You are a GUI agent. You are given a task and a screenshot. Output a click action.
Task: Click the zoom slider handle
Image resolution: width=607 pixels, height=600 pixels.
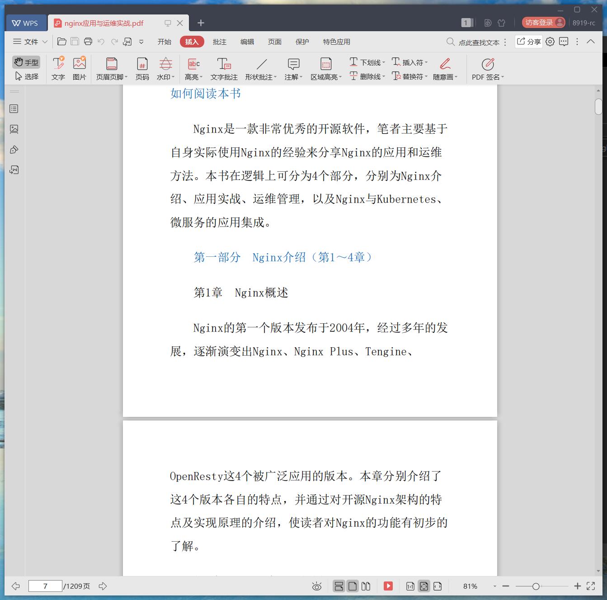(536, 586)
